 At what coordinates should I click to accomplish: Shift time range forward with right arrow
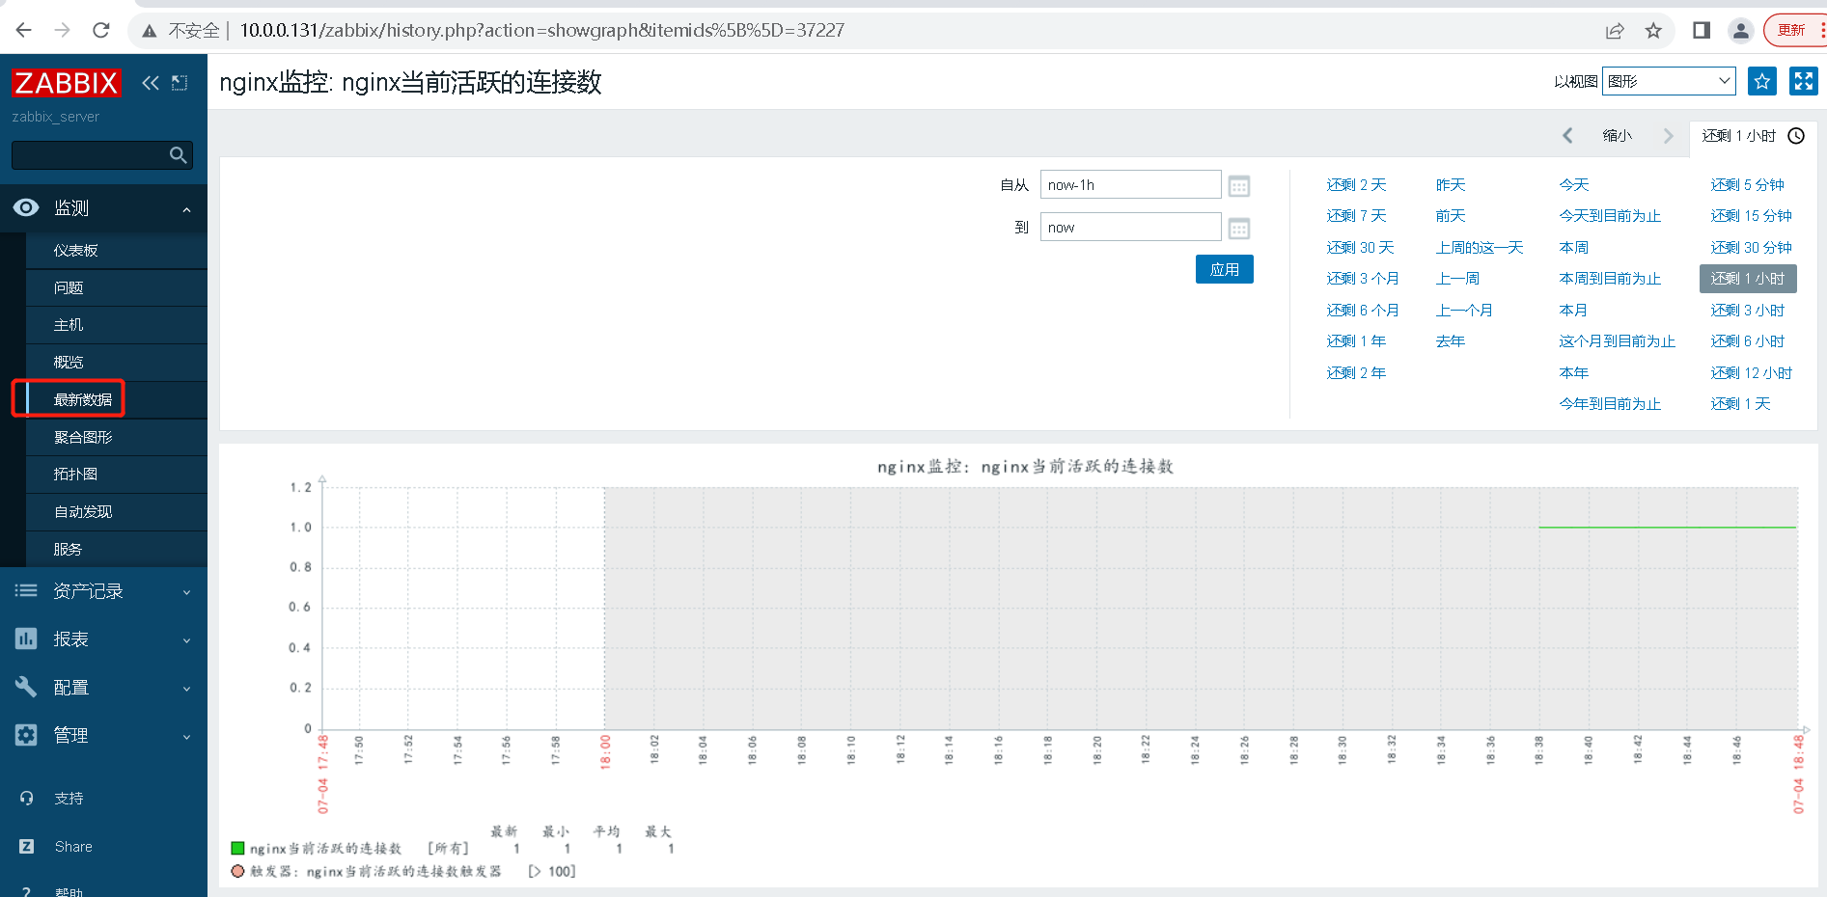(x=1668, y=136)
